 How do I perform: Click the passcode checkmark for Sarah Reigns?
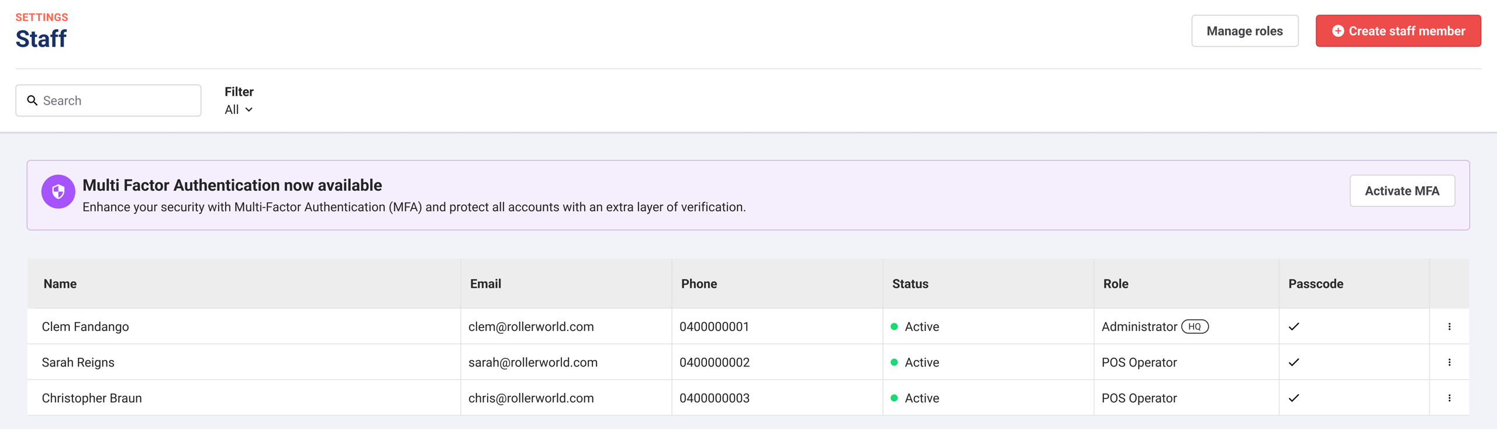coord(1294,362)
